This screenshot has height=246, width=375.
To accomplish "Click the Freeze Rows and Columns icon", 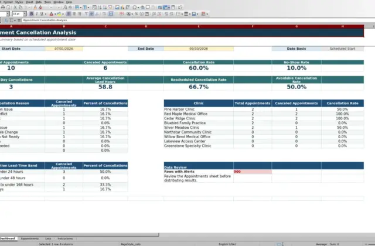I will pos(165,8).
